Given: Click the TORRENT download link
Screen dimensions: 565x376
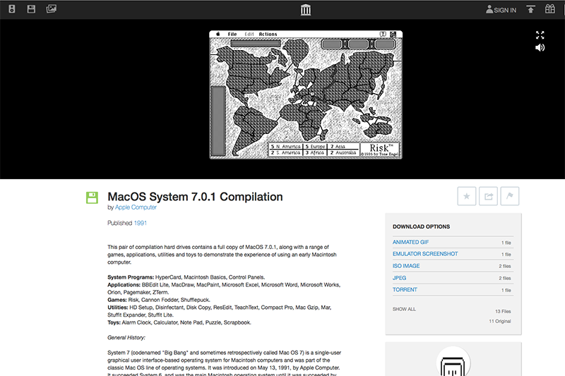Looking at the screenshot, I should pos(405,290).
